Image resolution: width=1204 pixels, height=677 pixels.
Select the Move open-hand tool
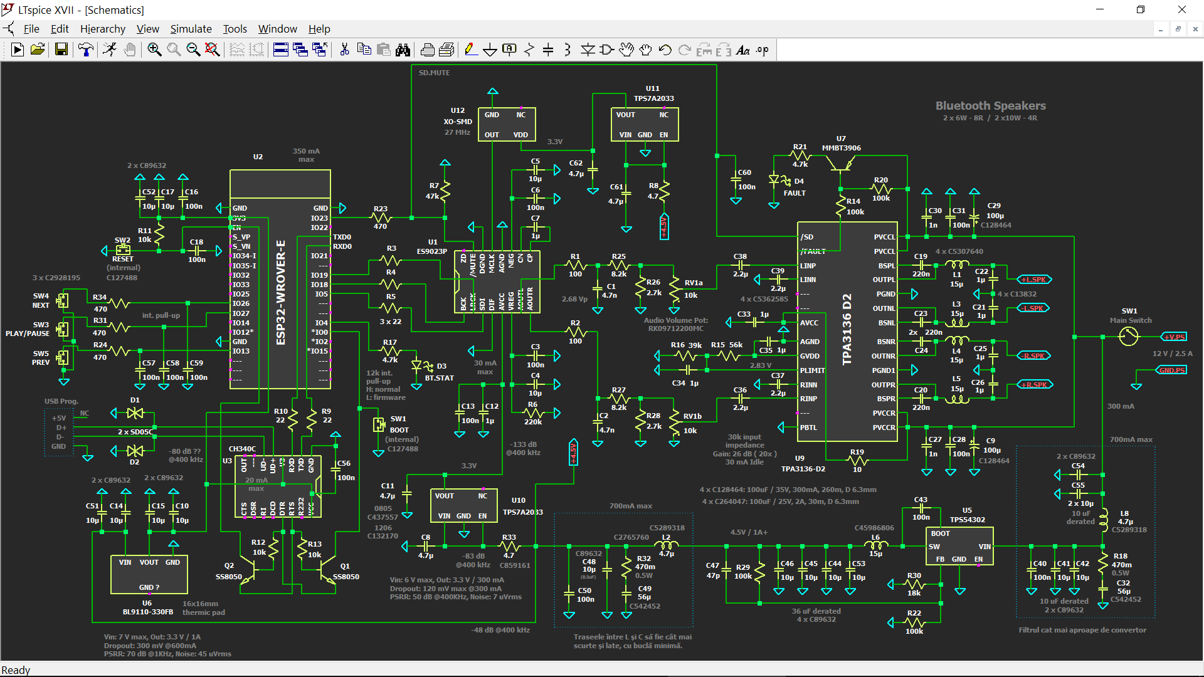626,50
